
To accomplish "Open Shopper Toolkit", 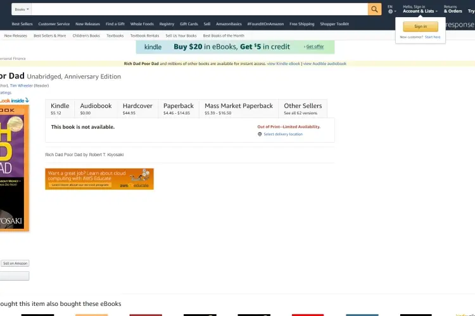I will [334, 24].
